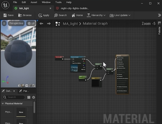This screenshot has height=124, width=162.
Task: Go Home in material graph
Action: [x=77, y=15]
